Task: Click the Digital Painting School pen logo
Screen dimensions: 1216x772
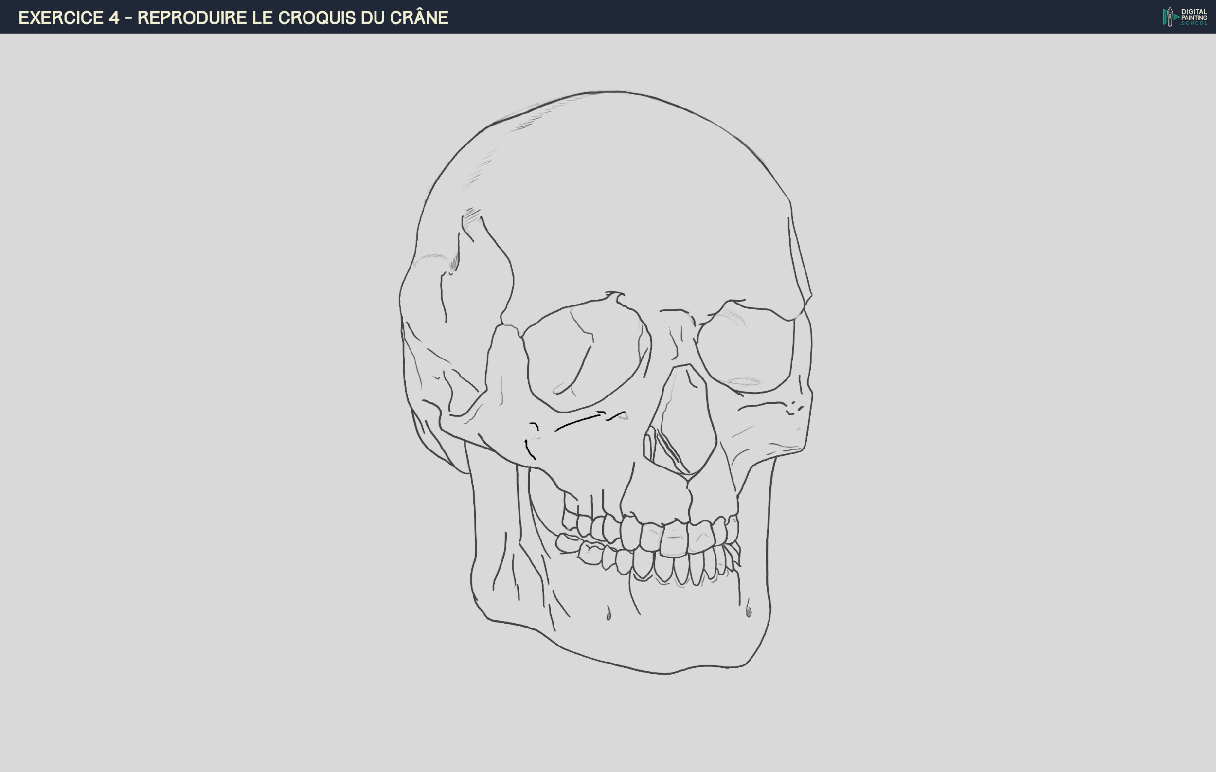Action: 1170,17
